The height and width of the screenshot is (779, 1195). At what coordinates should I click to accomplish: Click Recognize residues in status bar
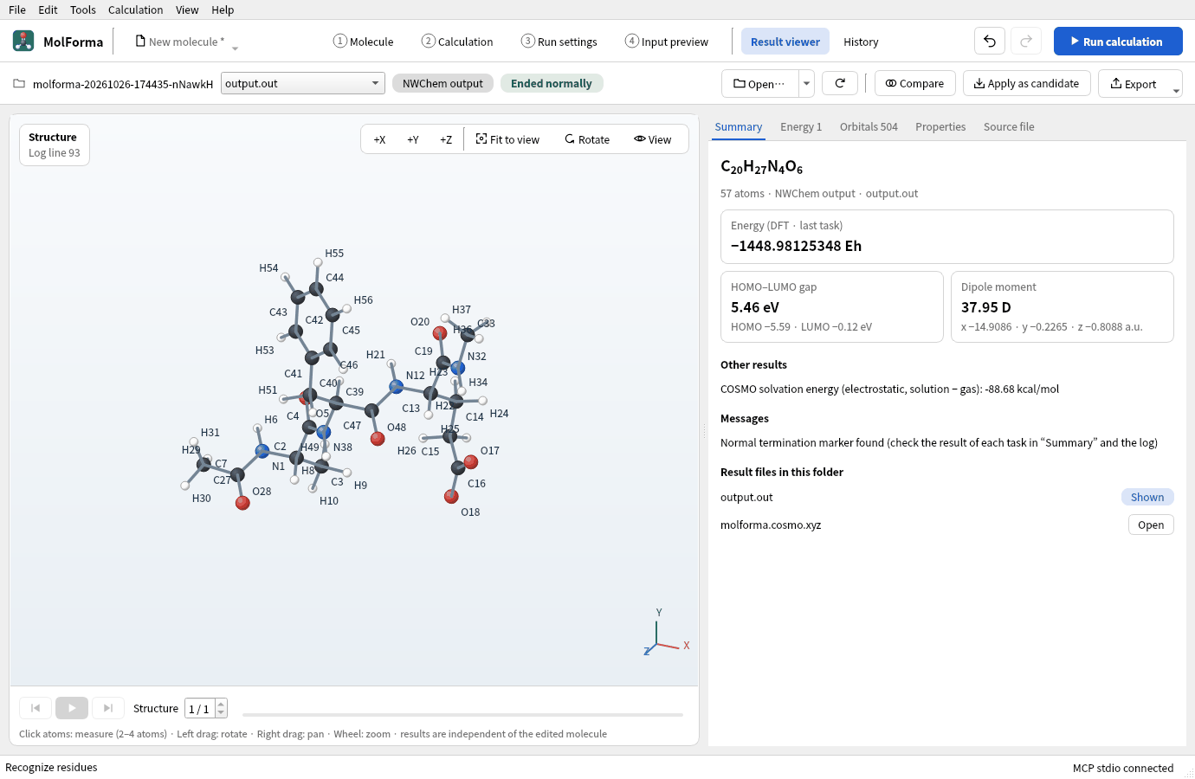click(x=51, y=767)
